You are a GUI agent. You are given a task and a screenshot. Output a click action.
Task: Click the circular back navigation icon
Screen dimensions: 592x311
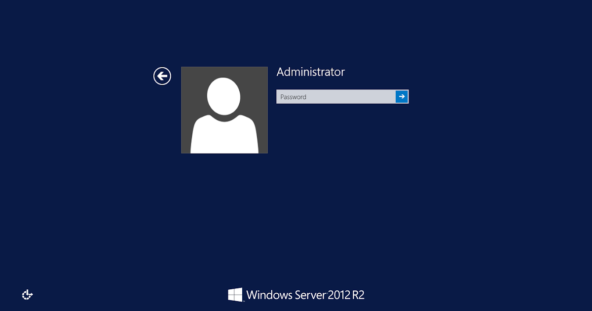(x=162, y=76)
